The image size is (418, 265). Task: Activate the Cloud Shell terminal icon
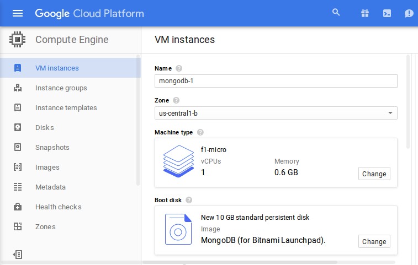coord(387,13)
